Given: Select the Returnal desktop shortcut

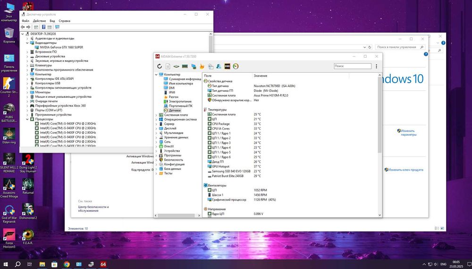Looking at the screenshot, I should tap(28, 186).
